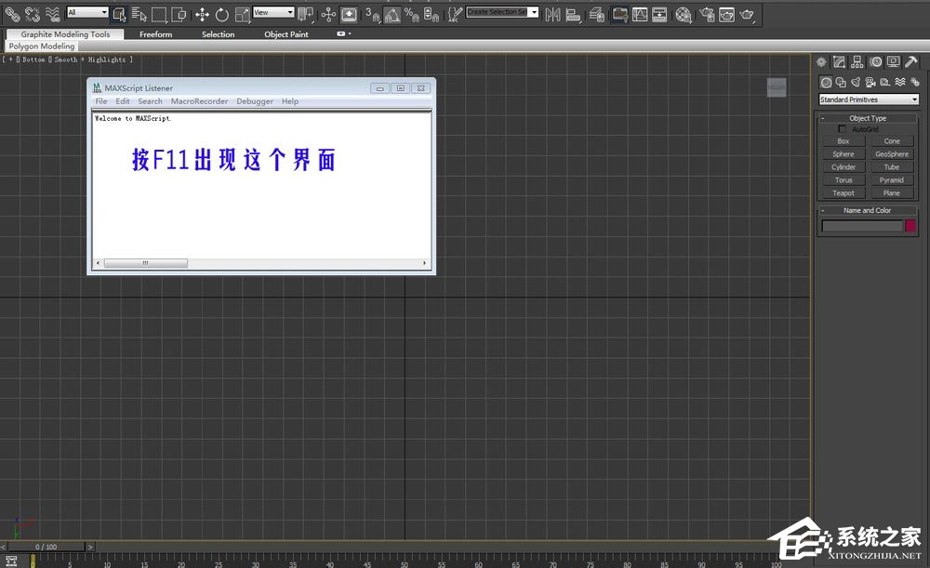Click the Mirror tool icon
The width and height of the screenshot is (930, 568).
552,14
